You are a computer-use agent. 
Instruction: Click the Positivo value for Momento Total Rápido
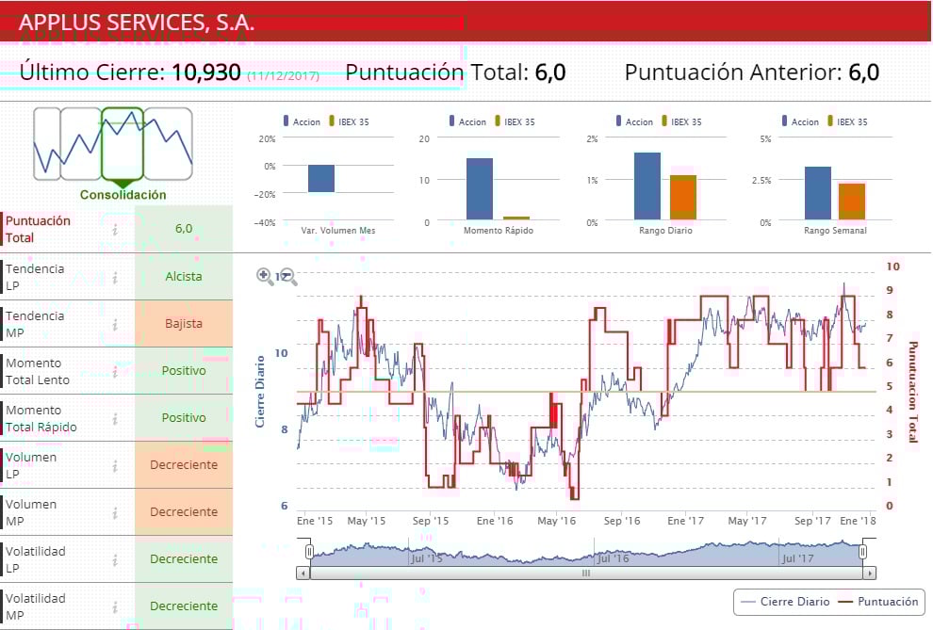(184, 418)
